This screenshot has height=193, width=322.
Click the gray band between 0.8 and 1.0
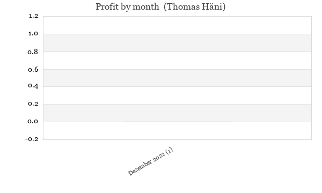[178, 43]
